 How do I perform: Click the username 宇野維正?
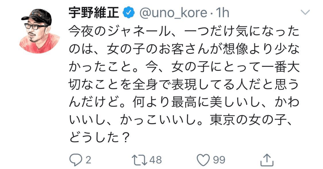tap(93, 11)
